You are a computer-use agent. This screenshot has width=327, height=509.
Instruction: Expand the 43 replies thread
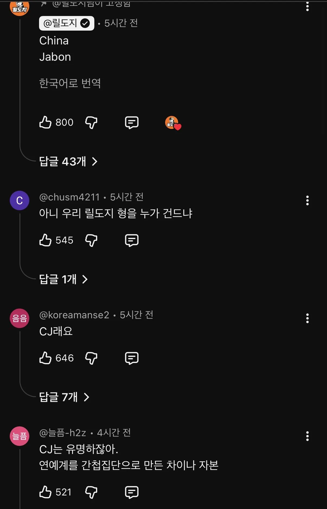point(68,161)
